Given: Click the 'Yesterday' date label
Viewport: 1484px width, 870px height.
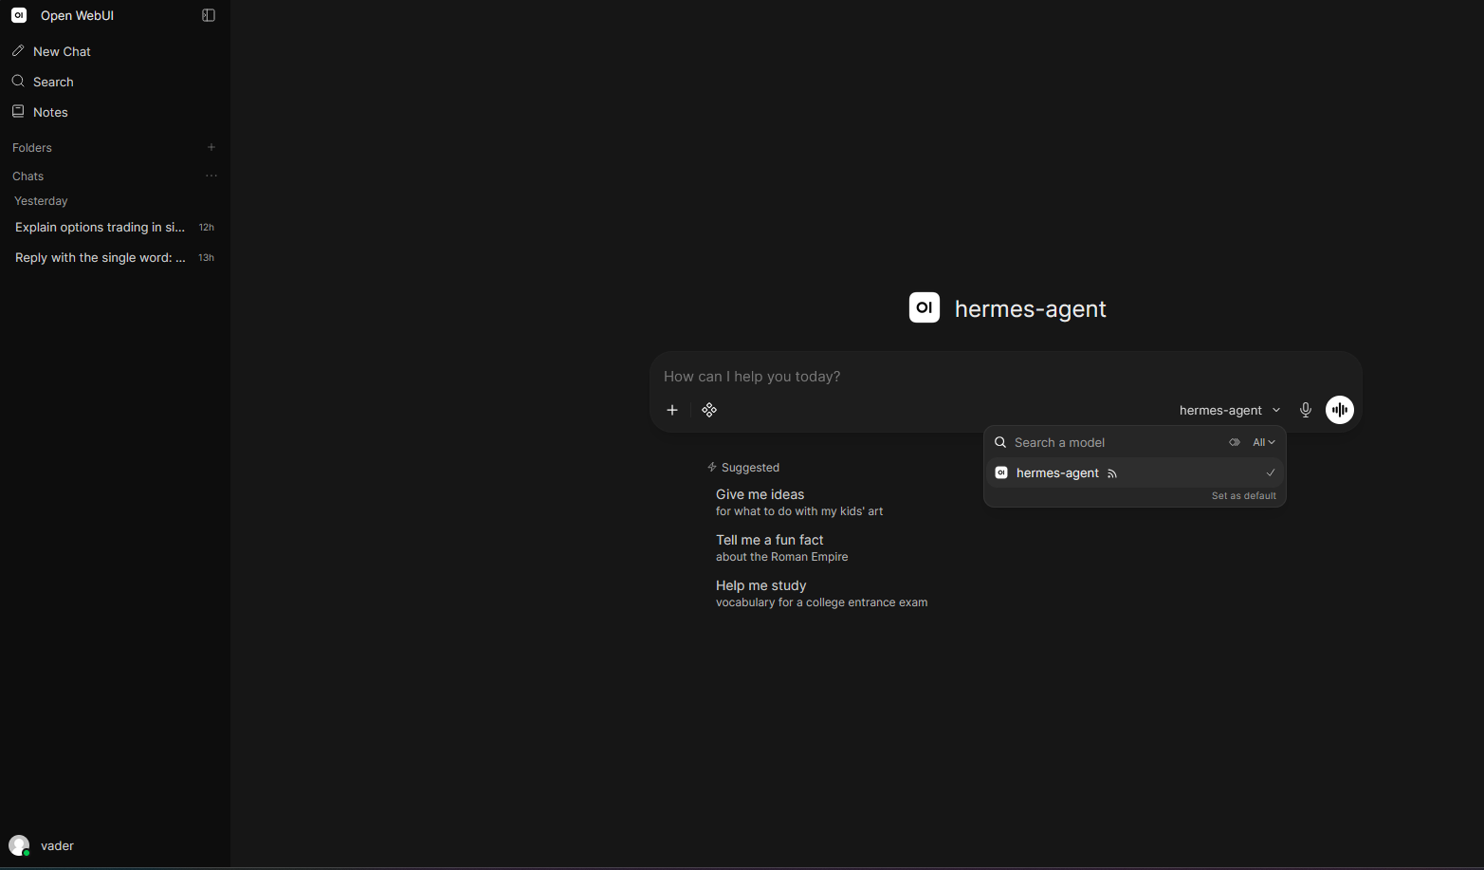Looking at the screenshot, I should click(41, 201).
